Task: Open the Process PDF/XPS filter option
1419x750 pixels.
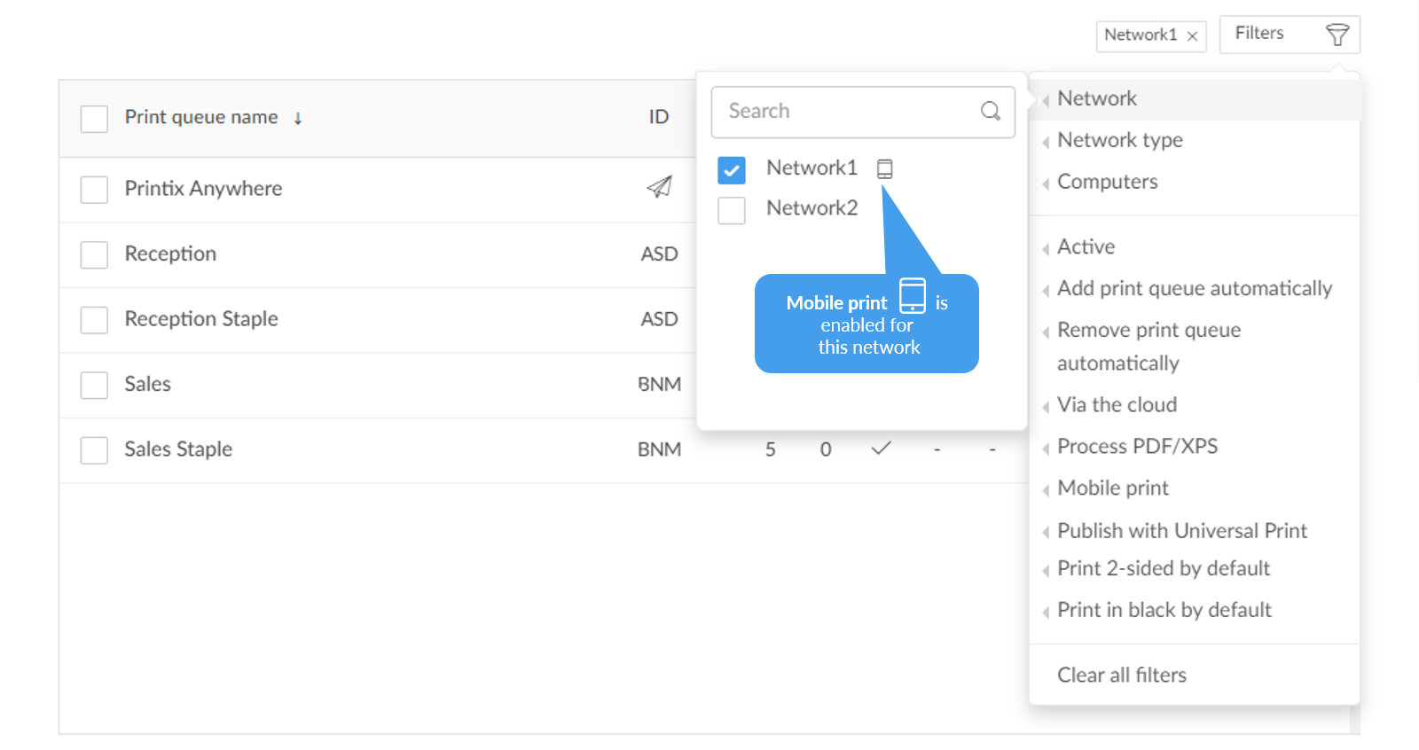Action: pyautogui.click(x=1137, y=447)
